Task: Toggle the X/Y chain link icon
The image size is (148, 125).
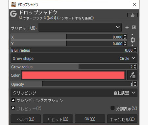Action: [x=133, y=40]
